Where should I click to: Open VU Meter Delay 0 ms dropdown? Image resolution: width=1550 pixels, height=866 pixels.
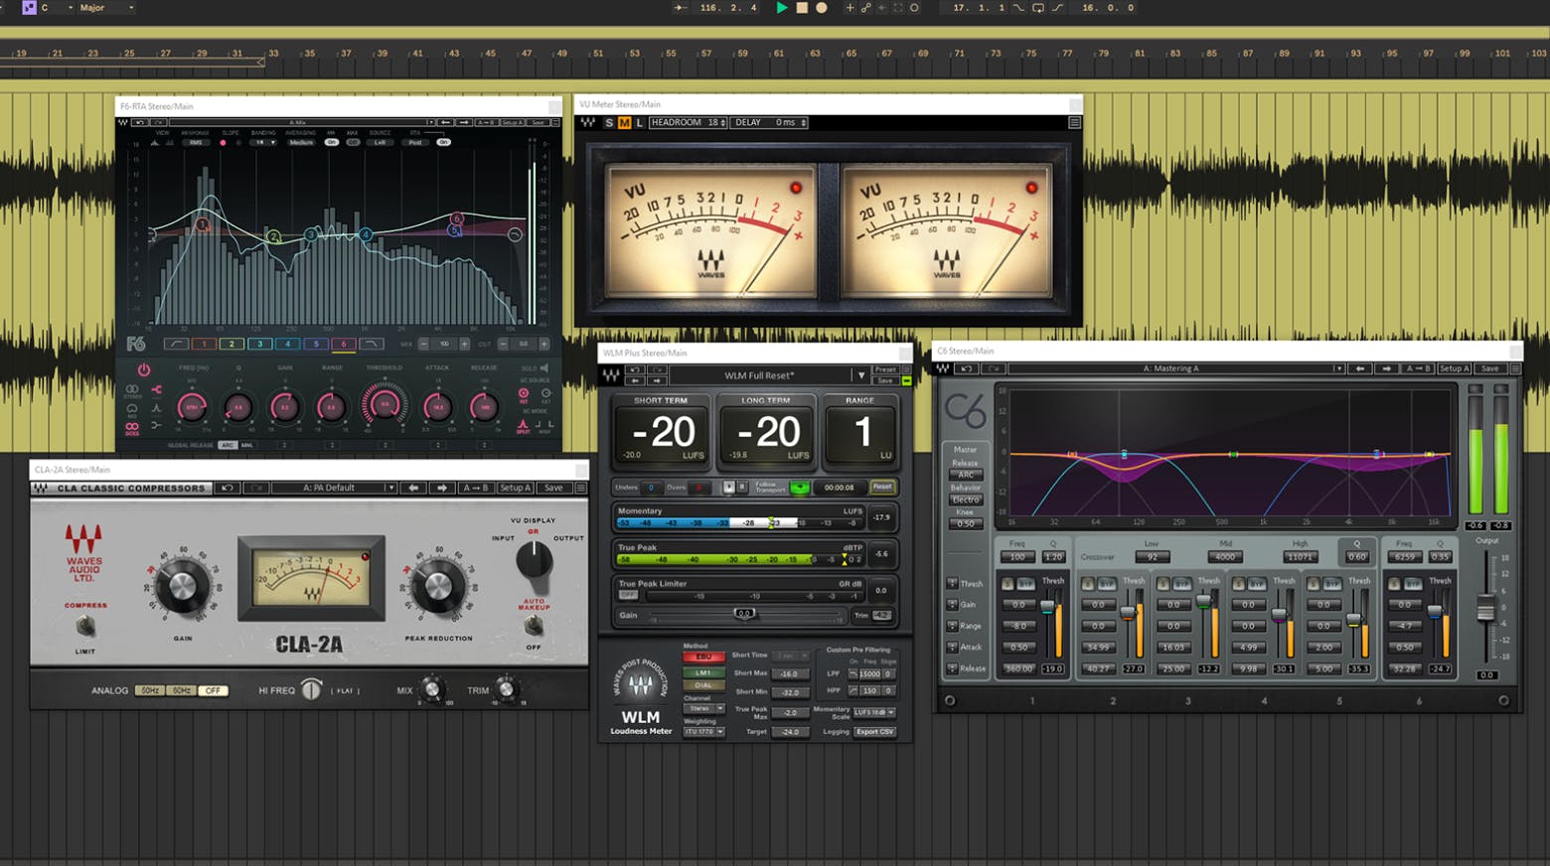click(771, 122)
